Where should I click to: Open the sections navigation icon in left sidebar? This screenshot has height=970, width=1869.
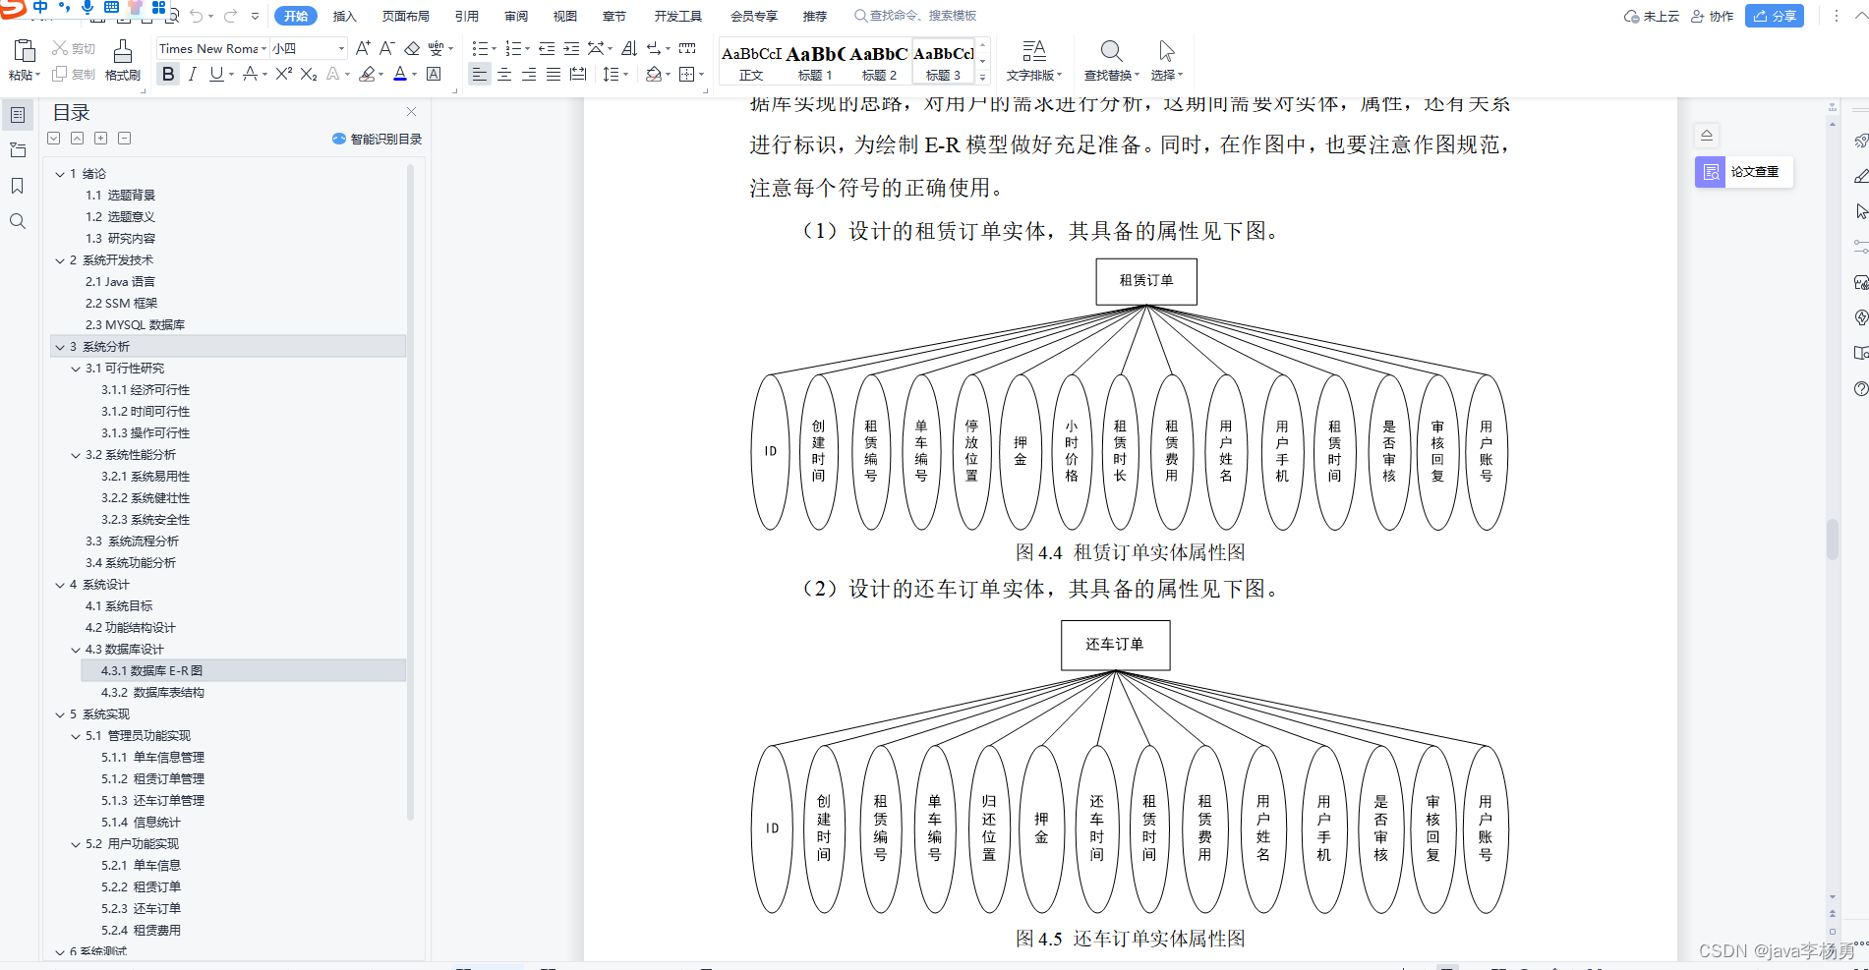[18, 150]
